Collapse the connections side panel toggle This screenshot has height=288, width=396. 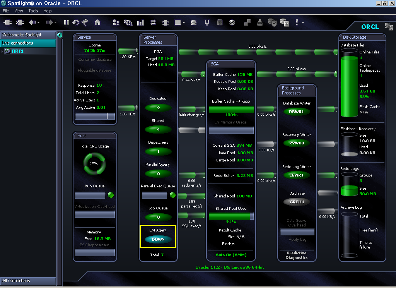[60, 35]
